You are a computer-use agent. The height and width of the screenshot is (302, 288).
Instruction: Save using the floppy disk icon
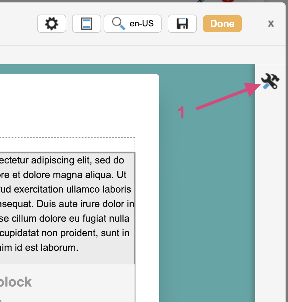(182, 24)
